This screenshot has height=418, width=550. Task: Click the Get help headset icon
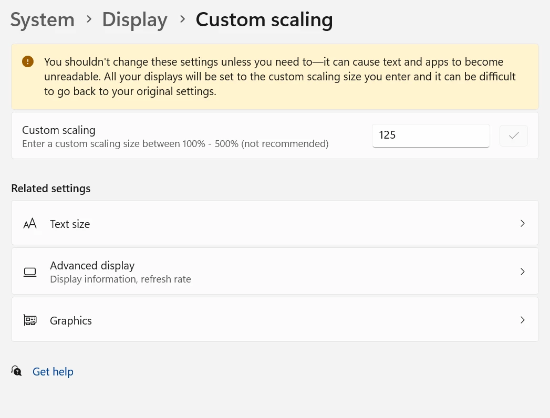point(17,371)
